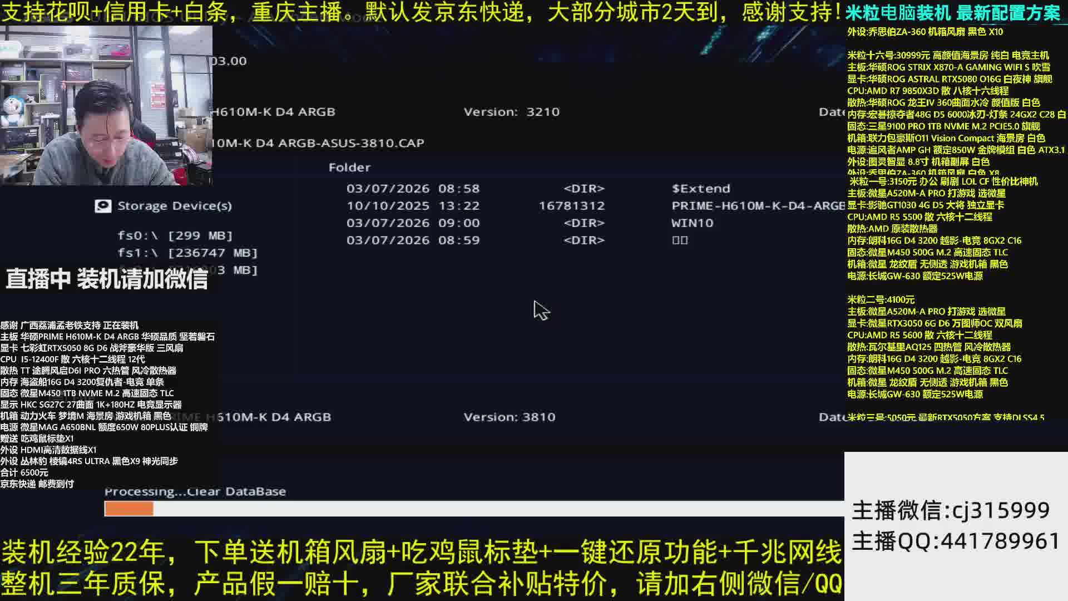Click the Version: 3210 label
The width and height of the screenshot is (1068, 601).
(x=511, y=112)
